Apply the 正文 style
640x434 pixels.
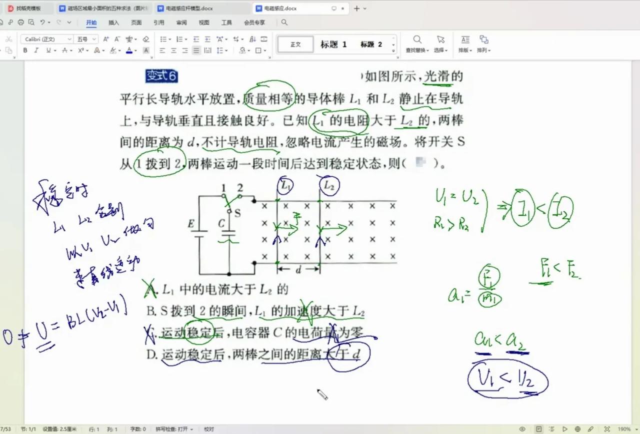[295, 44]
